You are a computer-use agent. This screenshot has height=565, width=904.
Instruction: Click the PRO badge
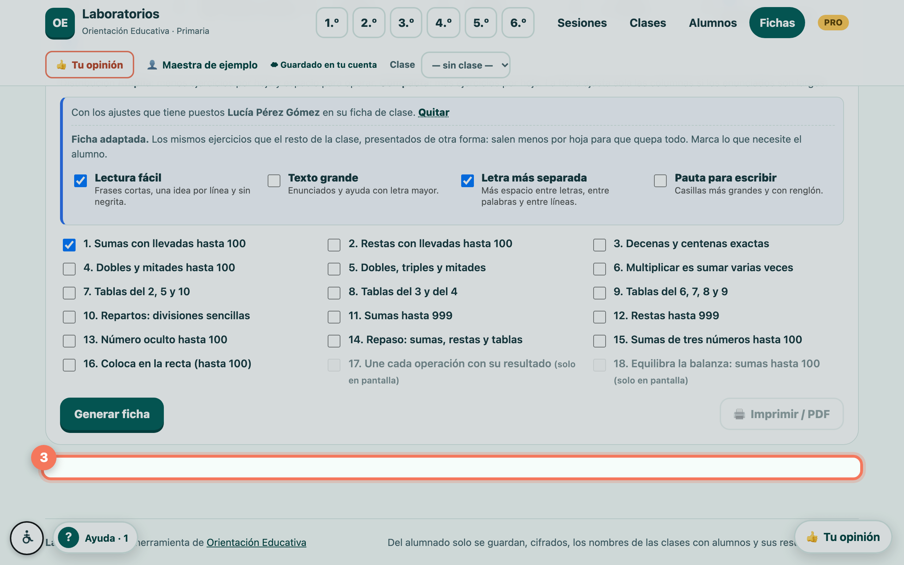[x=833, y=22]
